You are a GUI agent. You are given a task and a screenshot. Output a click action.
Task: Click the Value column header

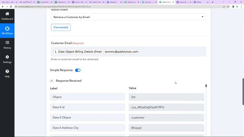(133, 88)
